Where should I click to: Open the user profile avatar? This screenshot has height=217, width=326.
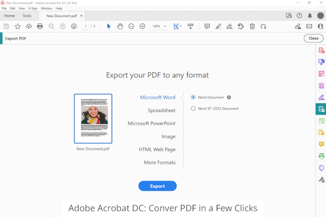(320, 16)
